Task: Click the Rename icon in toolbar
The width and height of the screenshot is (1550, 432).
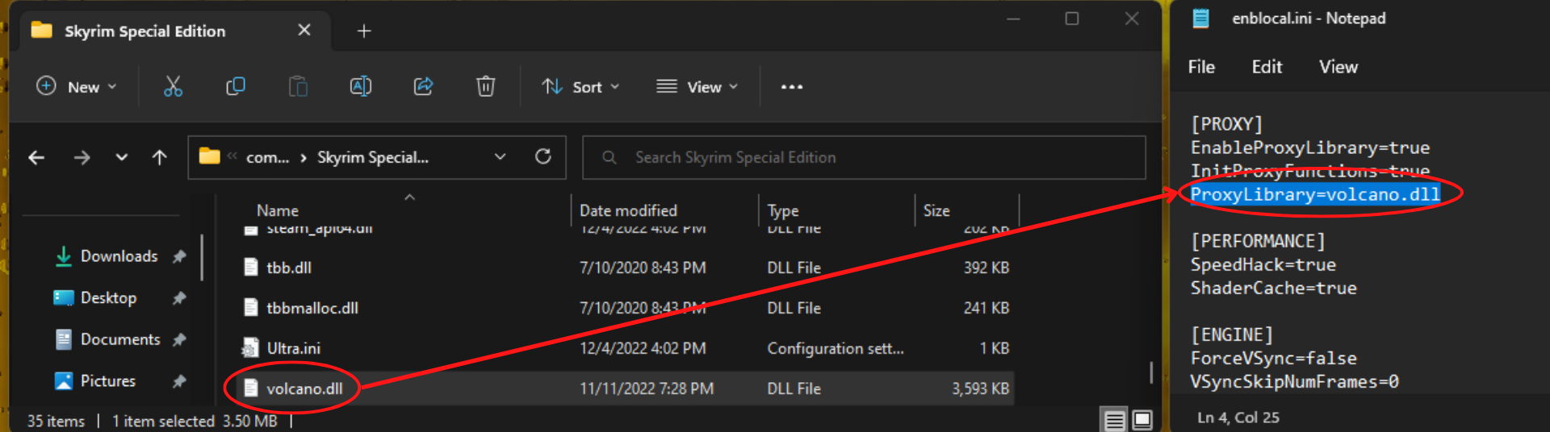Action: [x=360, y=86]
